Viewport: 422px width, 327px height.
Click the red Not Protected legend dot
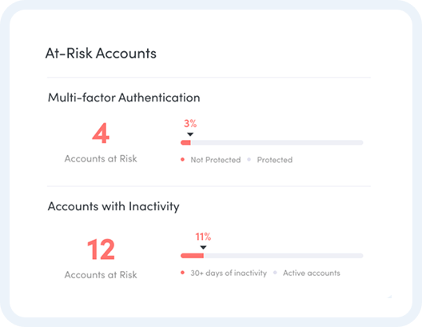coord(182,160)
